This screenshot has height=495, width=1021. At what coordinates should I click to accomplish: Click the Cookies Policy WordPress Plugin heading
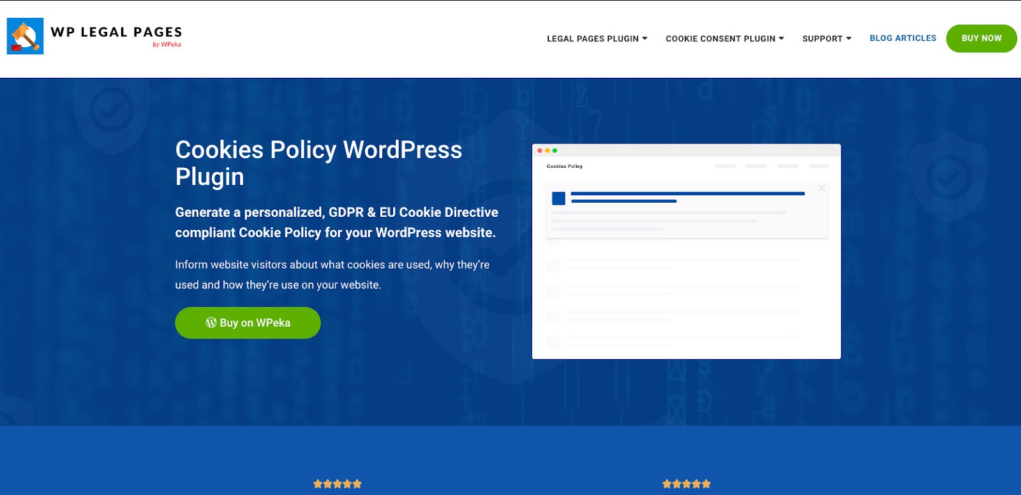point(318,163)
